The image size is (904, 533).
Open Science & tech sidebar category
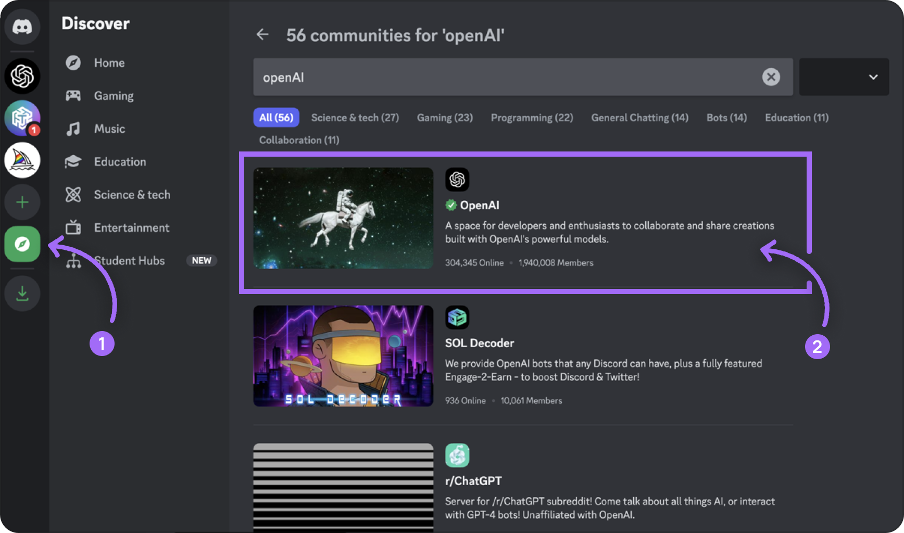tap(139, 195)
